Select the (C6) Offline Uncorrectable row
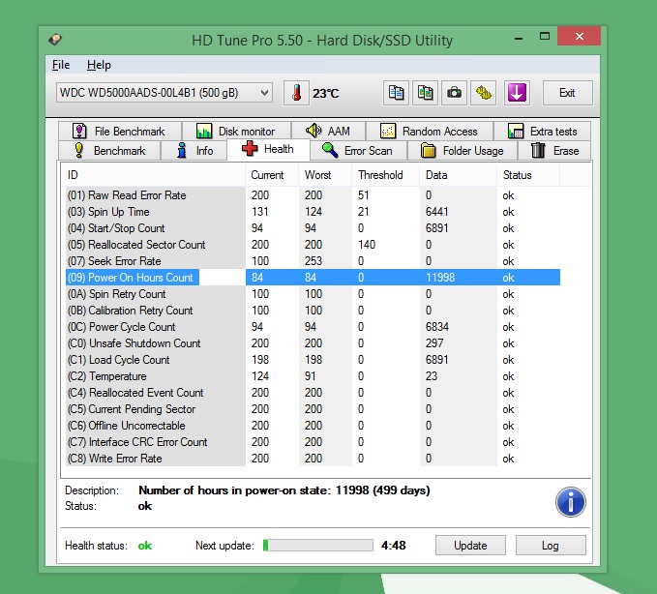The height and width of the screenshot is (594, 657). tap(313, 425)
